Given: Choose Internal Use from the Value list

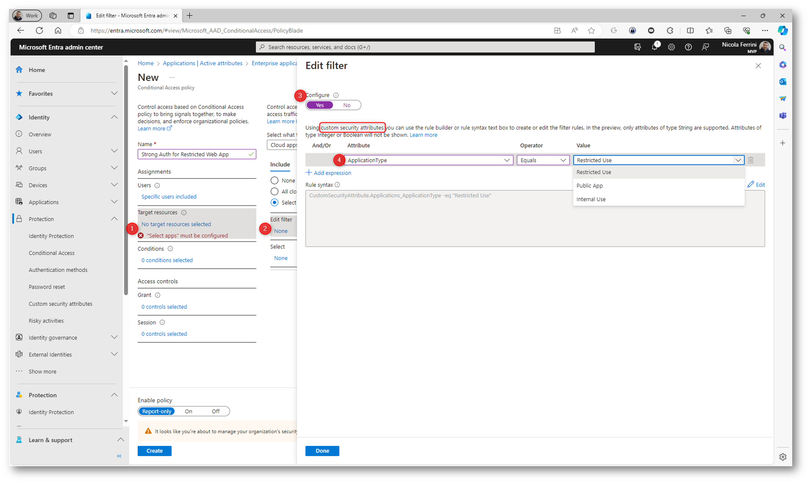Looking at the screenshot, I should 658,199.
